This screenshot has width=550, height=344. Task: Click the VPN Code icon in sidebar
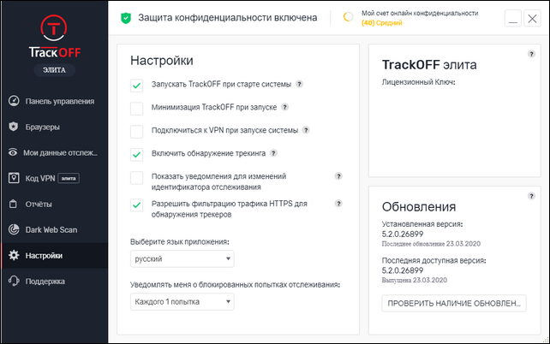tap(13, 178)
